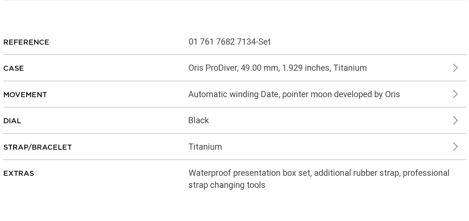The height and width of the screenshot is (221, 469).
Task: Click the Strap/Bracelet row chevron
Action: click(x=455, y=146)
